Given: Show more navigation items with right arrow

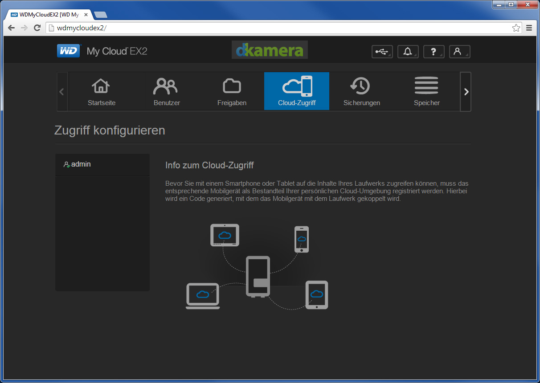Looking at the screenshot, I should (x=466, y=92).
